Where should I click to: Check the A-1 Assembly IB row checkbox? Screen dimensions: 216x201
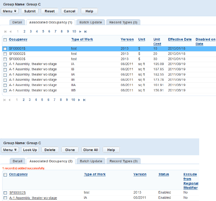click(5, 69)
